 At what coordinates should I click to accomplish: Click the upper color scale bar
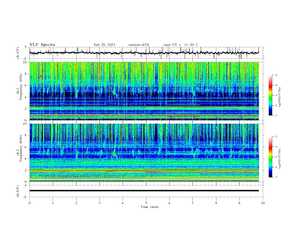(x=270, y=95)
